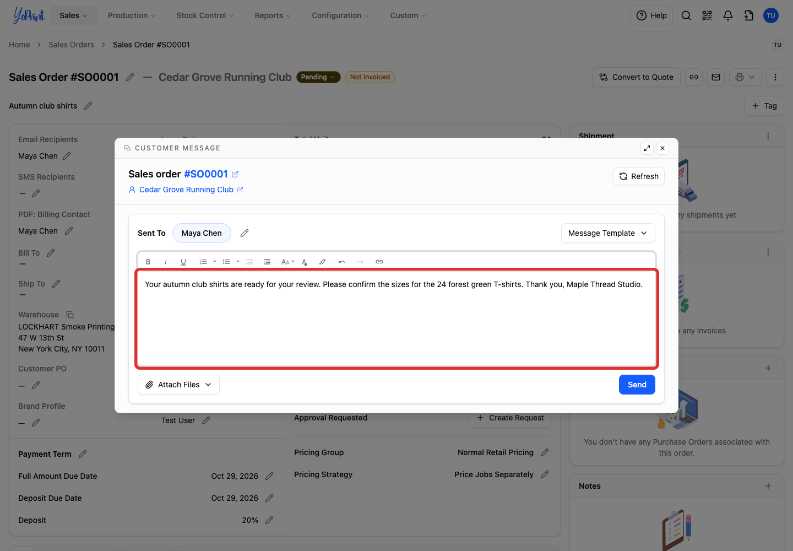
Task: Open the Production menu
Action: 132,15
